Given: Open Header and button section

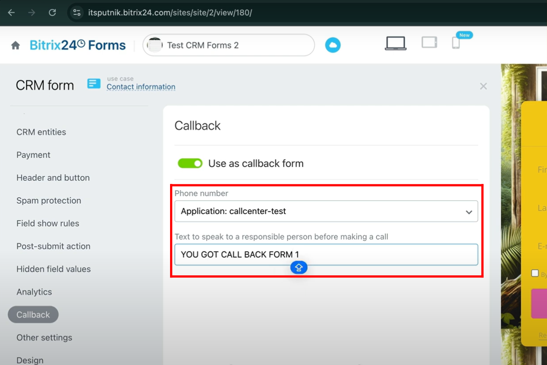Looking at the screenshot, I should [53, 178].
